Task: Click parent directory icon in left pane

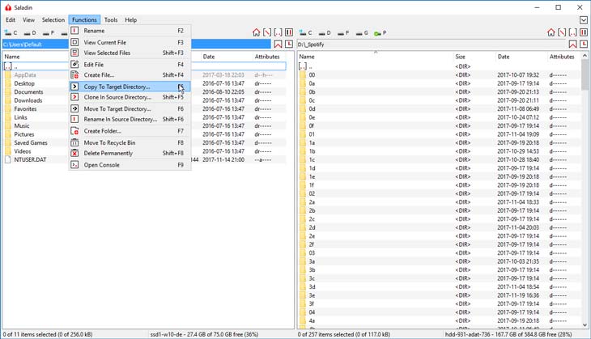Action: point(278,32)
